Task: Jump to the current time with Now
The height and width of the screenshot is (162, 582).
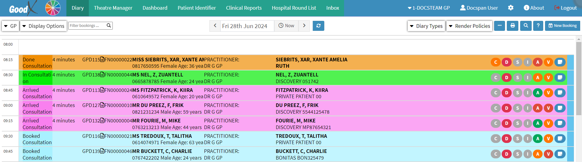Action: click(286, 26)
